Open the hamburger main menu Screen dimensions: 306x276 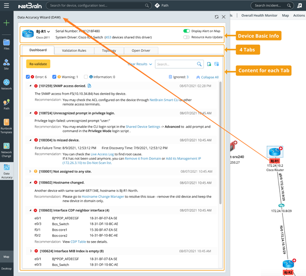pos(6,5)
